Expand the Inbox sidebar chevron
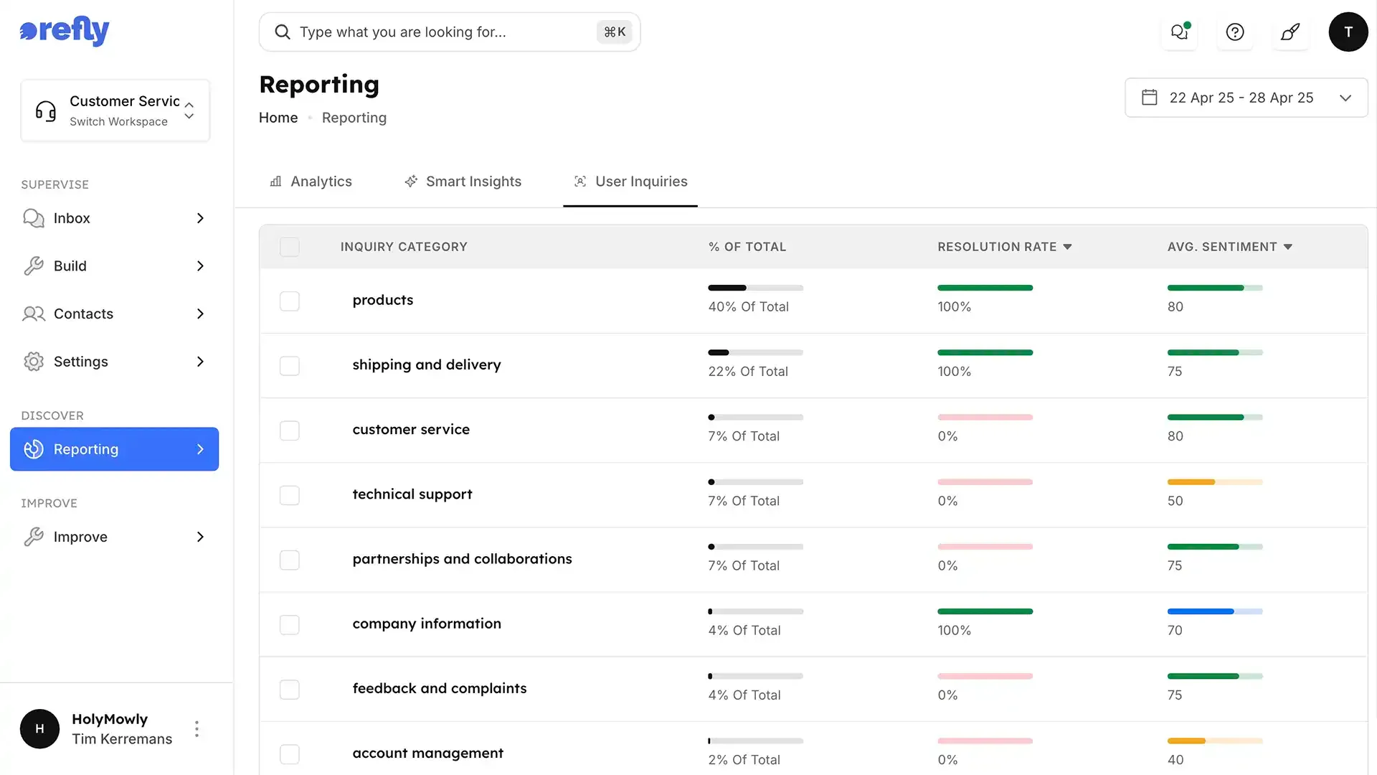This screenshot has width=1377, height=775. tap(200, 218)
